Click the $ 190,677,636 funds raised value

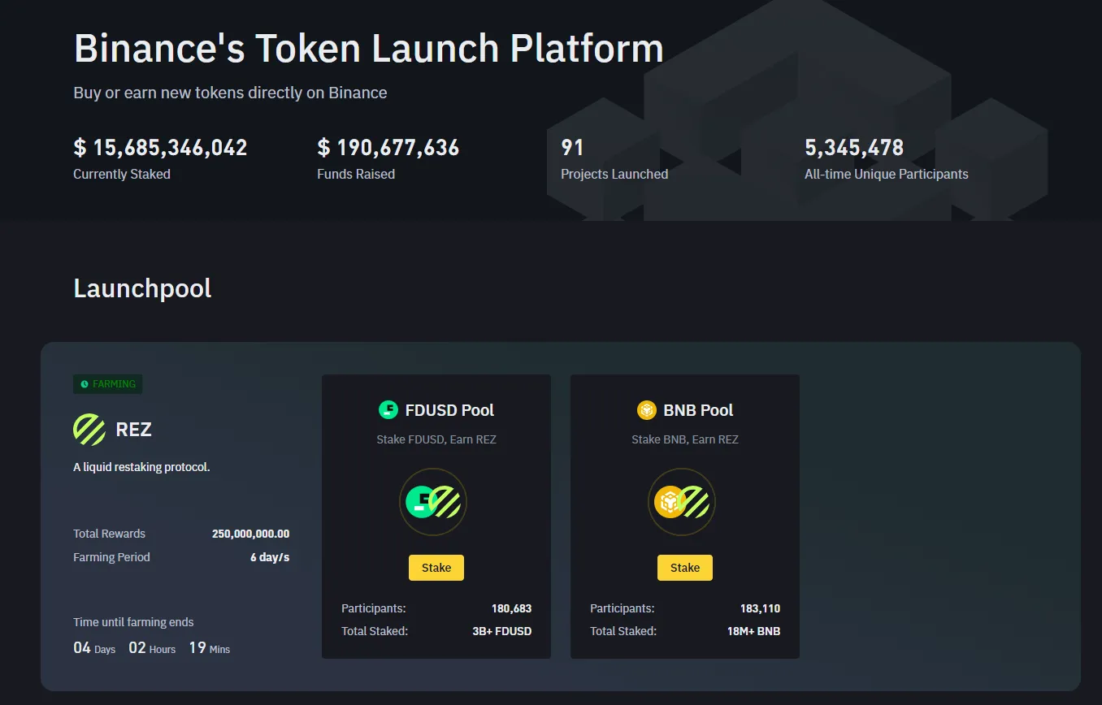click(388, 148)
